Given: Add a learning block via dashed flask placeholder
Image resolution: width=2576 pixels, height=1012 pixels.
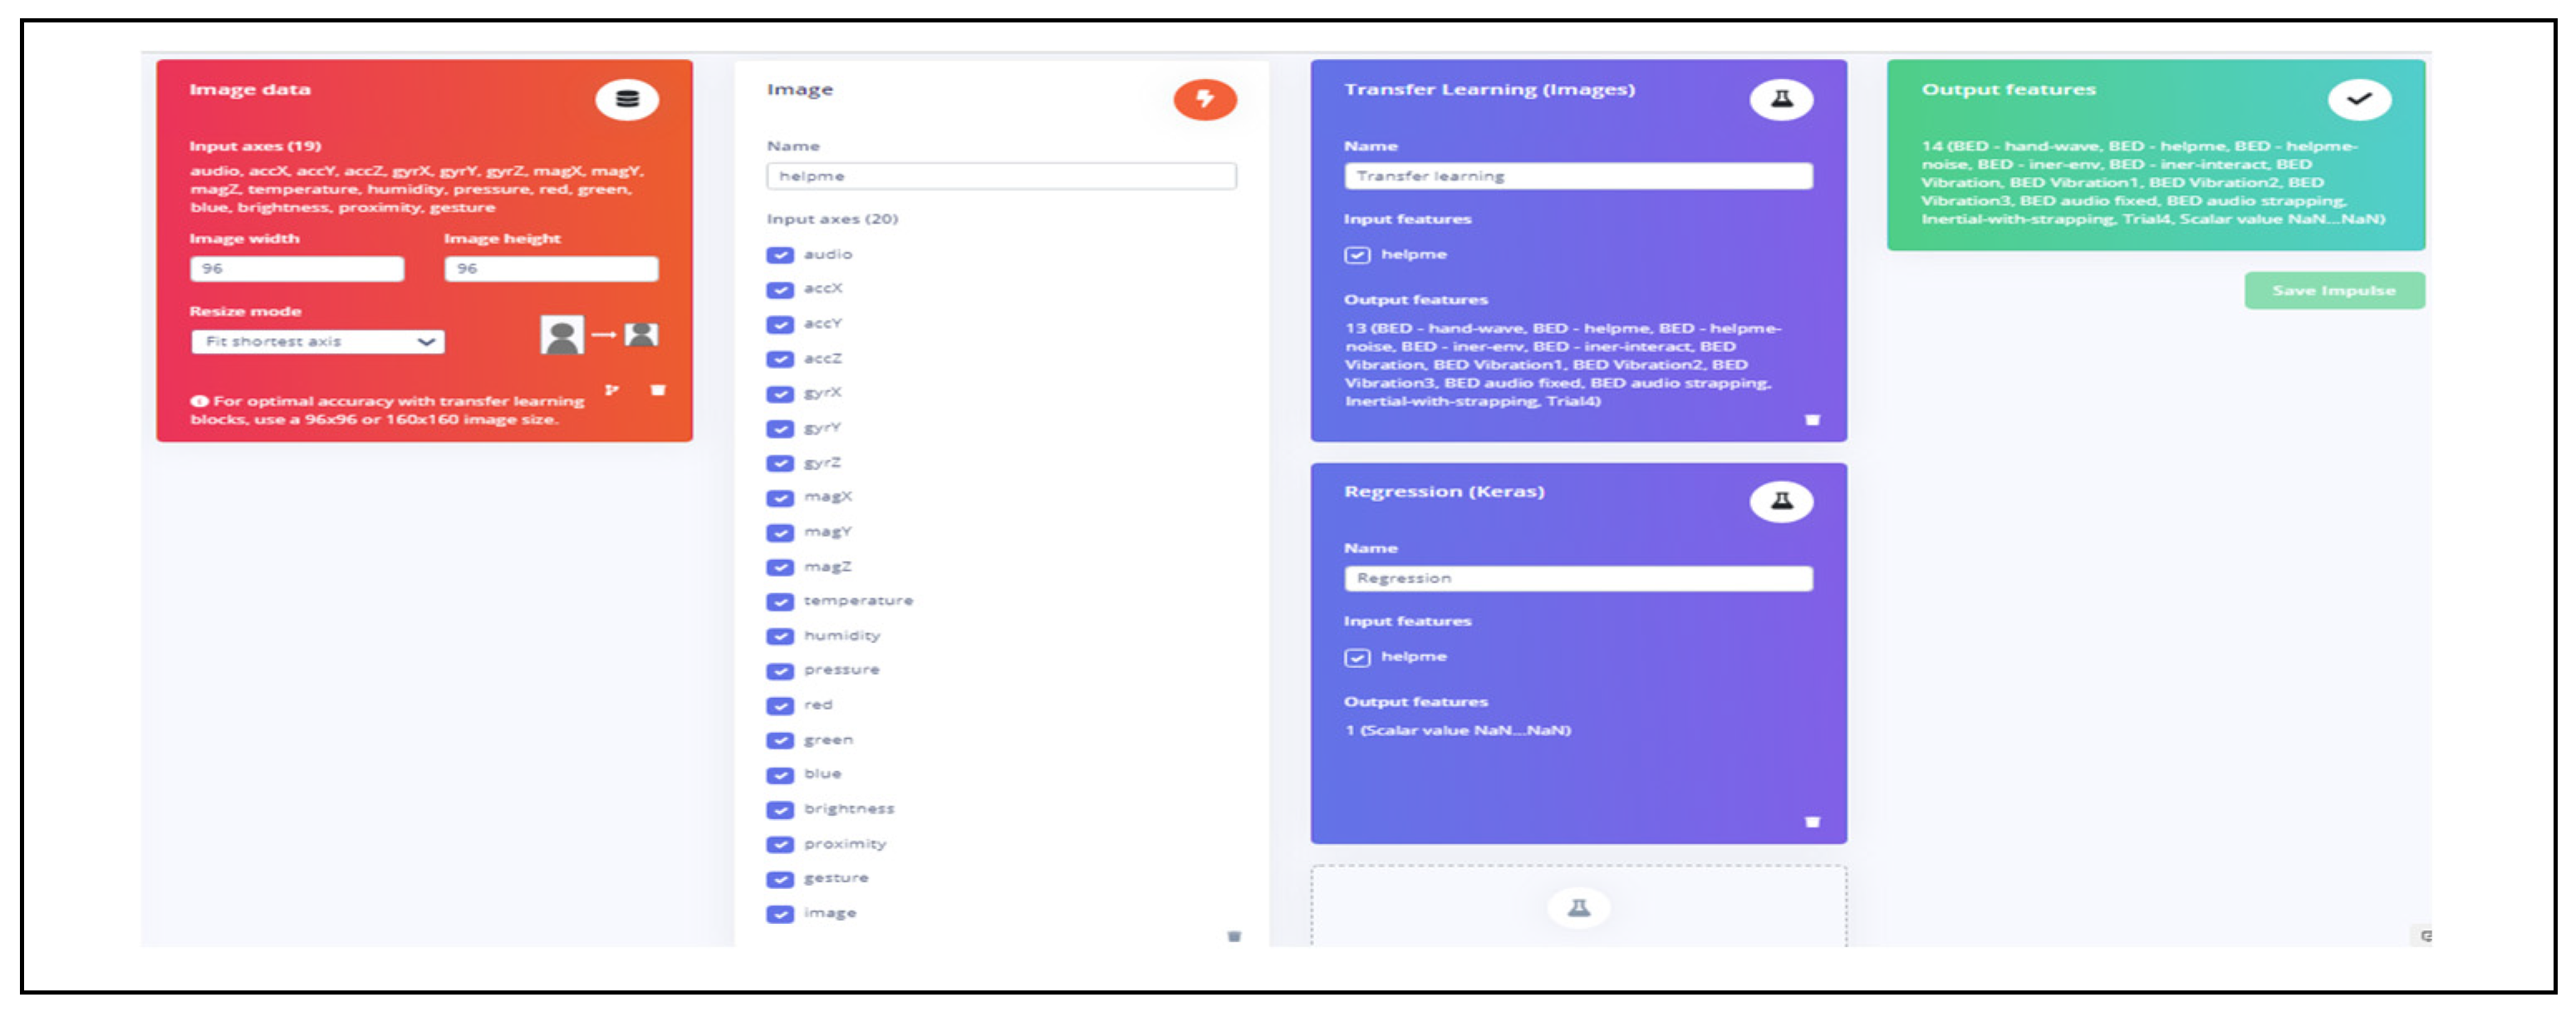Looking at the screenshot, I should pos(1578,908).
